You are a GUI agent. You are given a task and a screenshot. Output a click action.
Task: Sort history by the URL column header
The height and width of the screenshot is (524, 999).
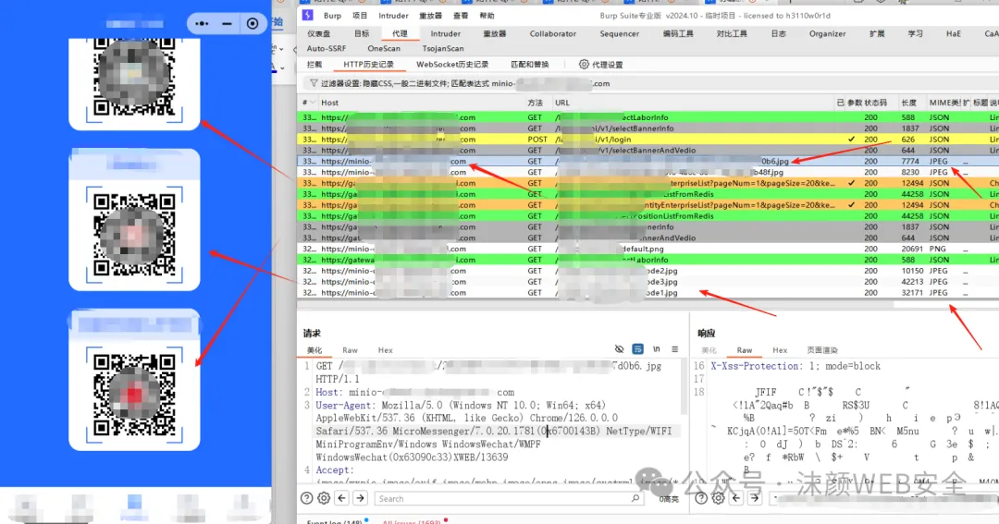coord(562,103)
